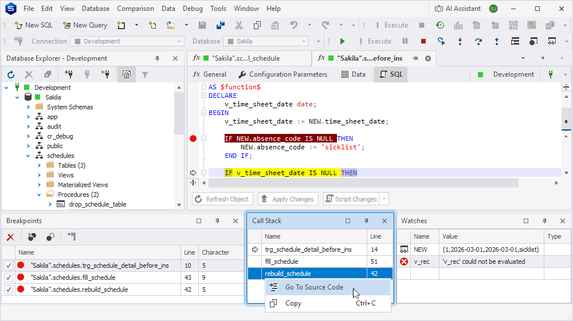
Task: Switch to the Data tab
Action: (354, 74)
